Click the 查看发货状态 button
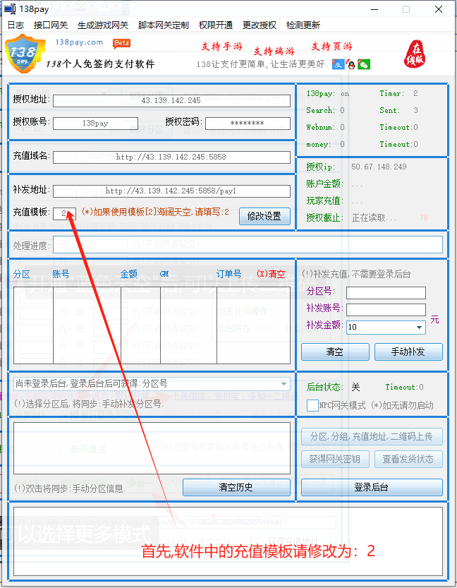Screen dimensions: 457x588 pyautogui.click(x=408, y=459)
